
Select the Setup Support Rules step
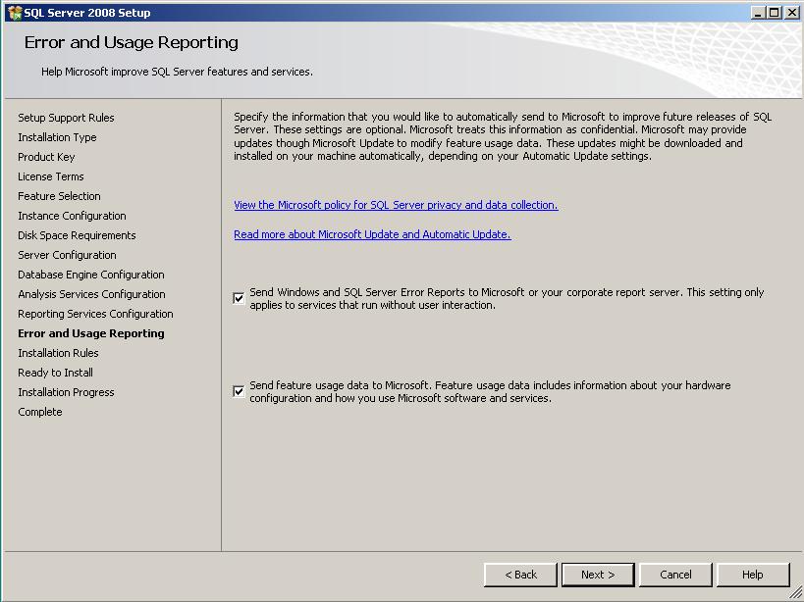[66, 118]
